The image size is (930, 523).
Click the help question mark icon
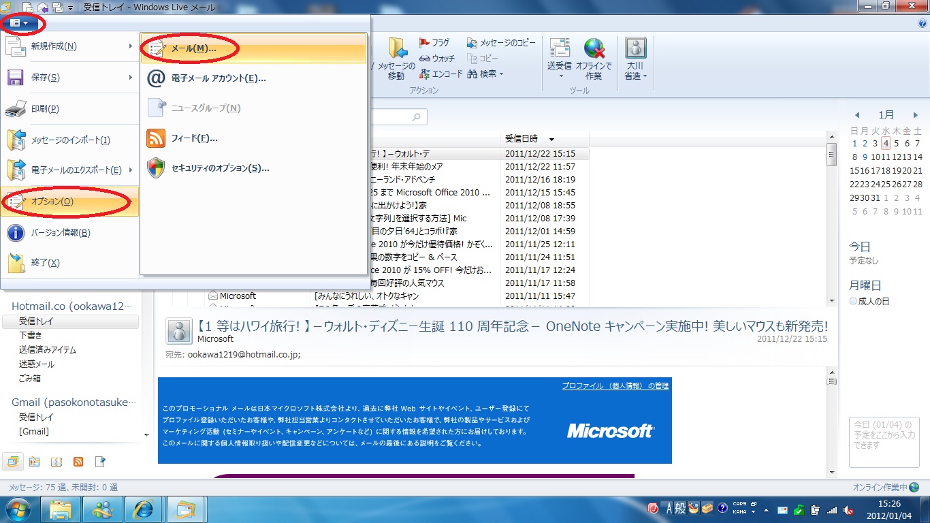[922, 23]
